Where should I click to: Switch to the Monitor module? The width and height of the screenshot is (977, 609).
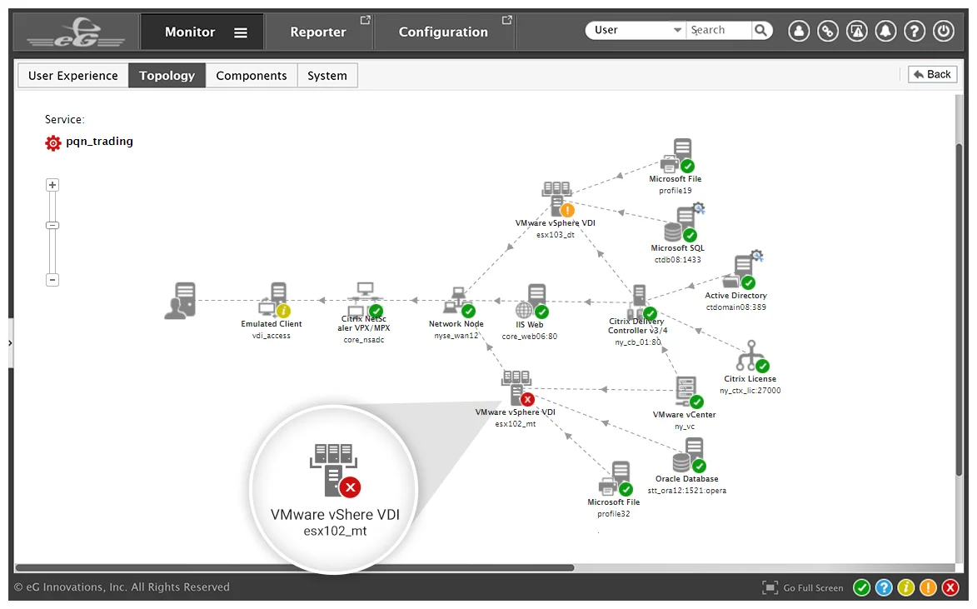(189, 32)
